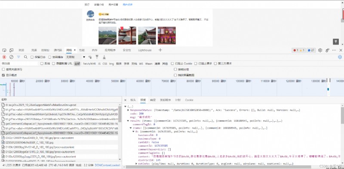Viewport: 344px width, 169px height.
Task: Select the 全部 all filter button
Action: click(77, 63)
